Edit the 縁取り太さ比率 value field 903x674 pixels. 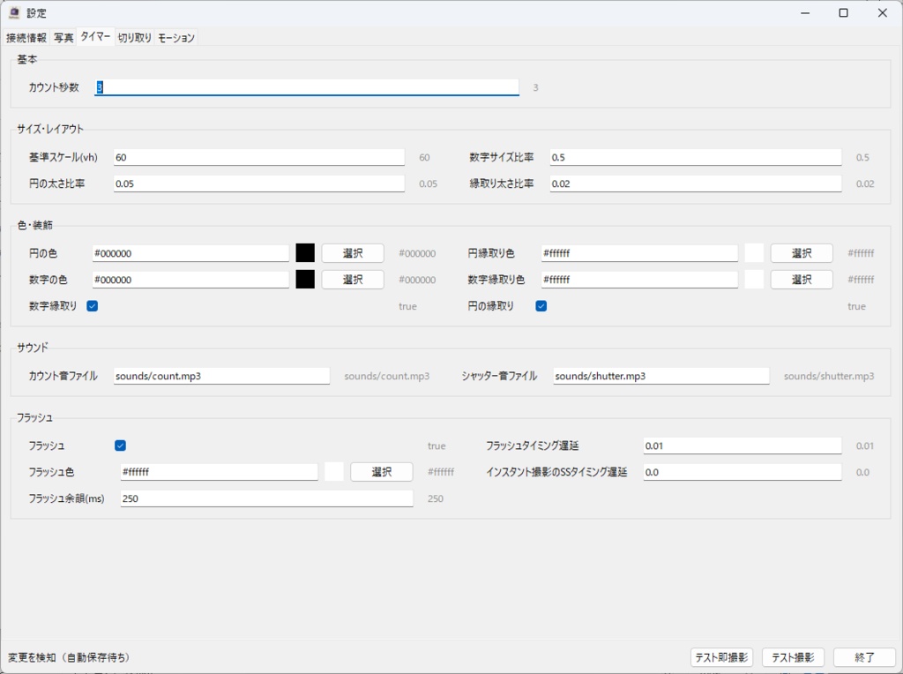pyautogui.click(x=695, y=183)
